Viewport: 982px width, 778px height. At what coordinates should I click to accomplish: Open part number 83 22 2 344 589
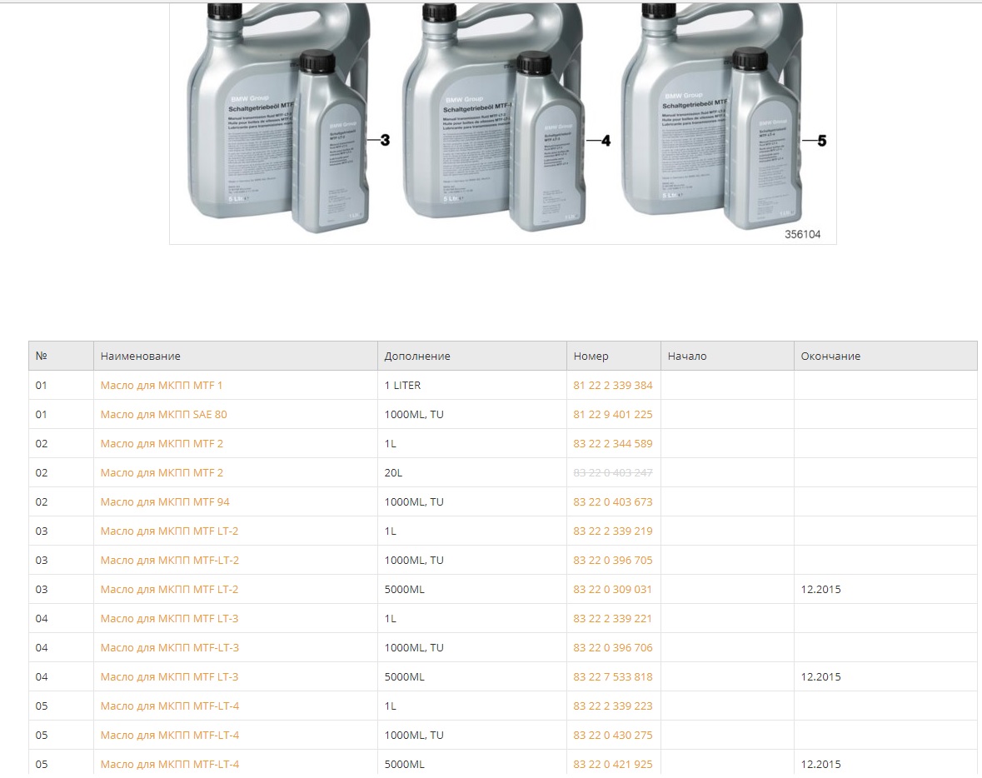(612, 444)
